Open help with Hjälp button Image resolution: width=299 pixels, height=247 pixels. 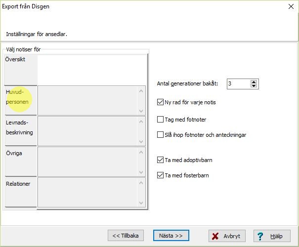[272, 236]
